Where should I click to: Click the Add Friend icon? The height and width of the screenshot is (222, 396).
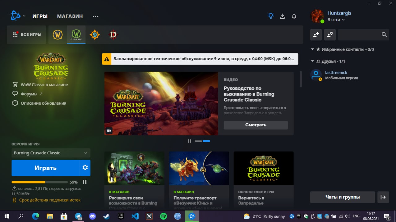pyautogui.click(x=316, y=35)
